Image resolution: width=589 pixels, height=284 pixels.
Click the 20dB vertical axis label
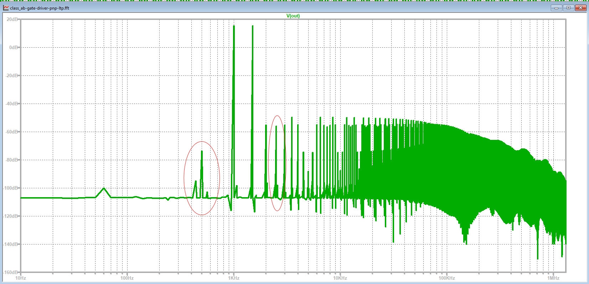12,19
